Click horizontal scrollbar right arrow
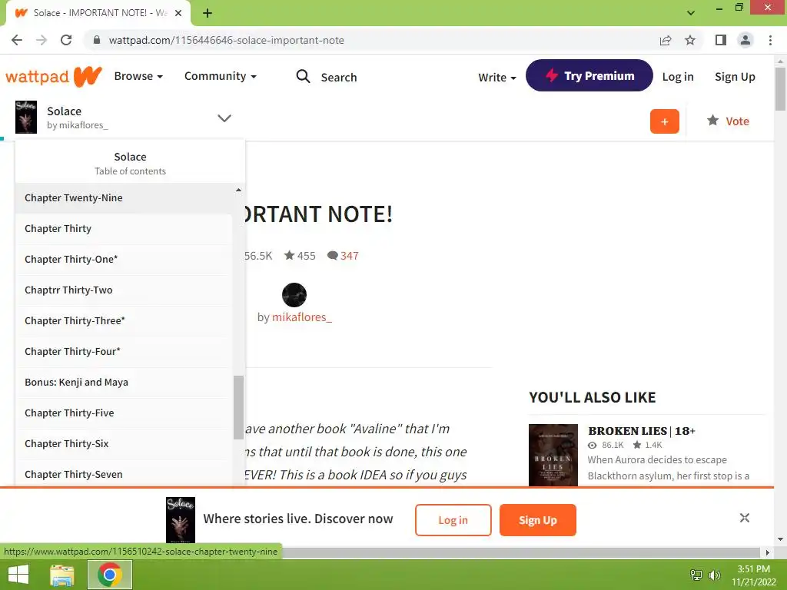This screenshot has height=590, width=787. coord(767,552)
